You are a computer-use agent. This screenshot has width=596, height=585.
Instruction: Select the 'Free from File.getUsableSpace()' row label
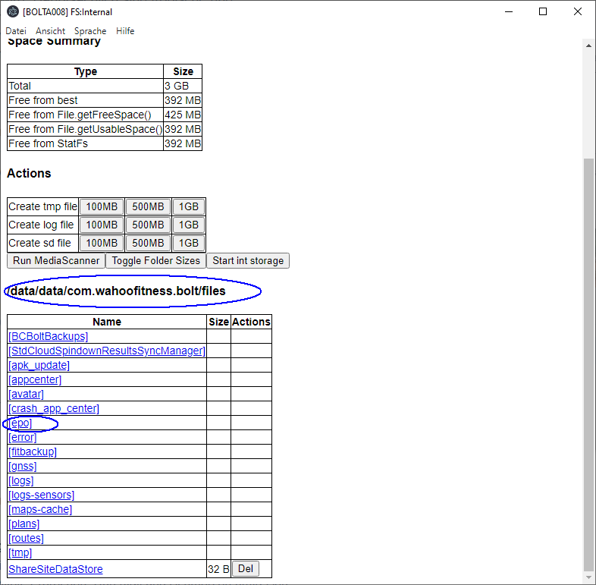86,129
